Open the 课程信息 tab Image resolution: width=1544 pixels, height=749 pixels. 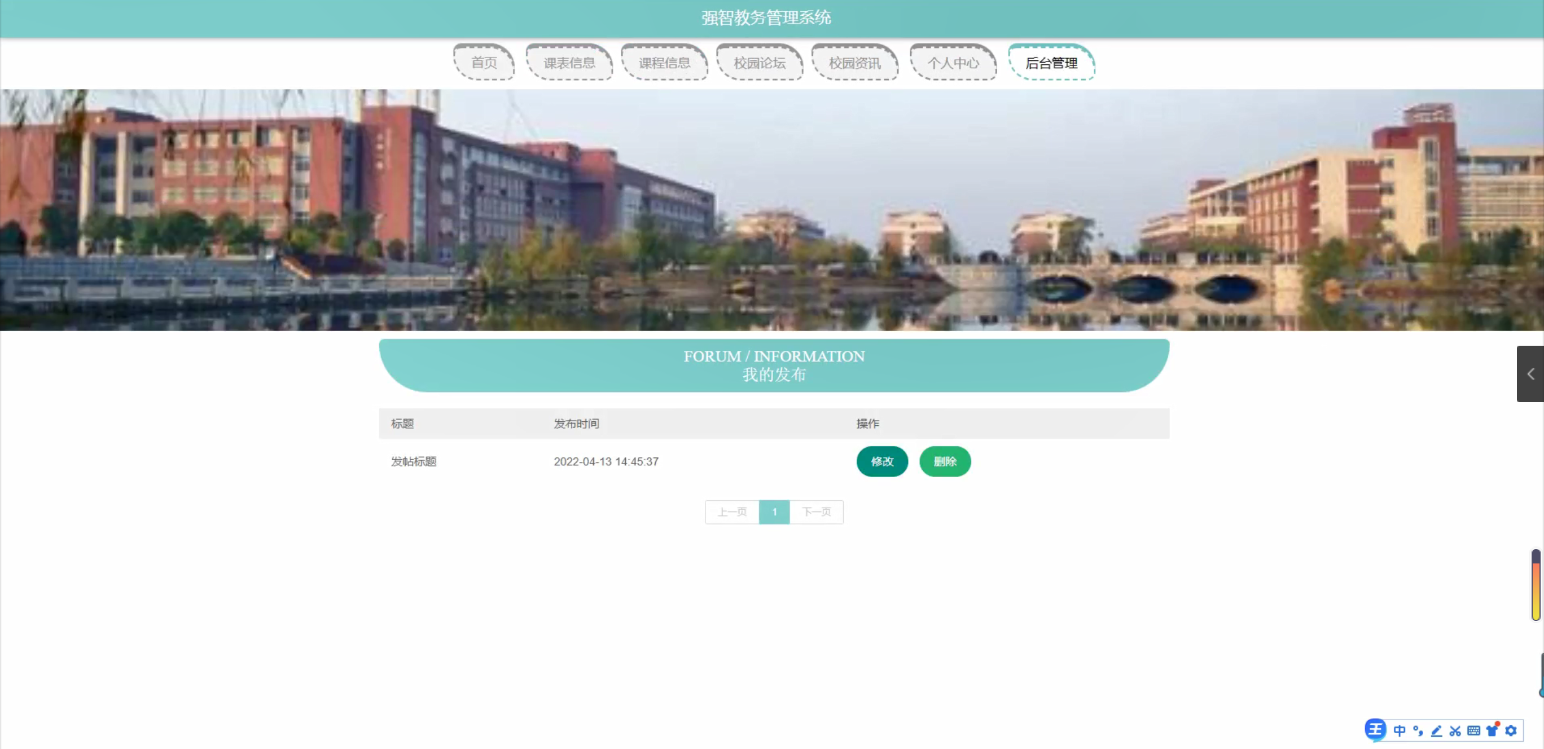[665, 63]
